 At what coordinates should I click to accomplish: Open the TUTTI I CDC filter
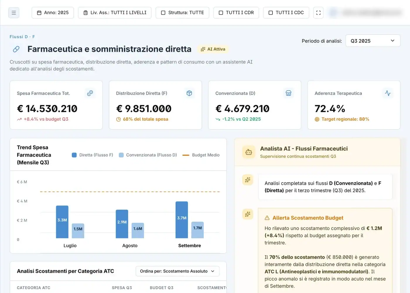coord(286,13)
